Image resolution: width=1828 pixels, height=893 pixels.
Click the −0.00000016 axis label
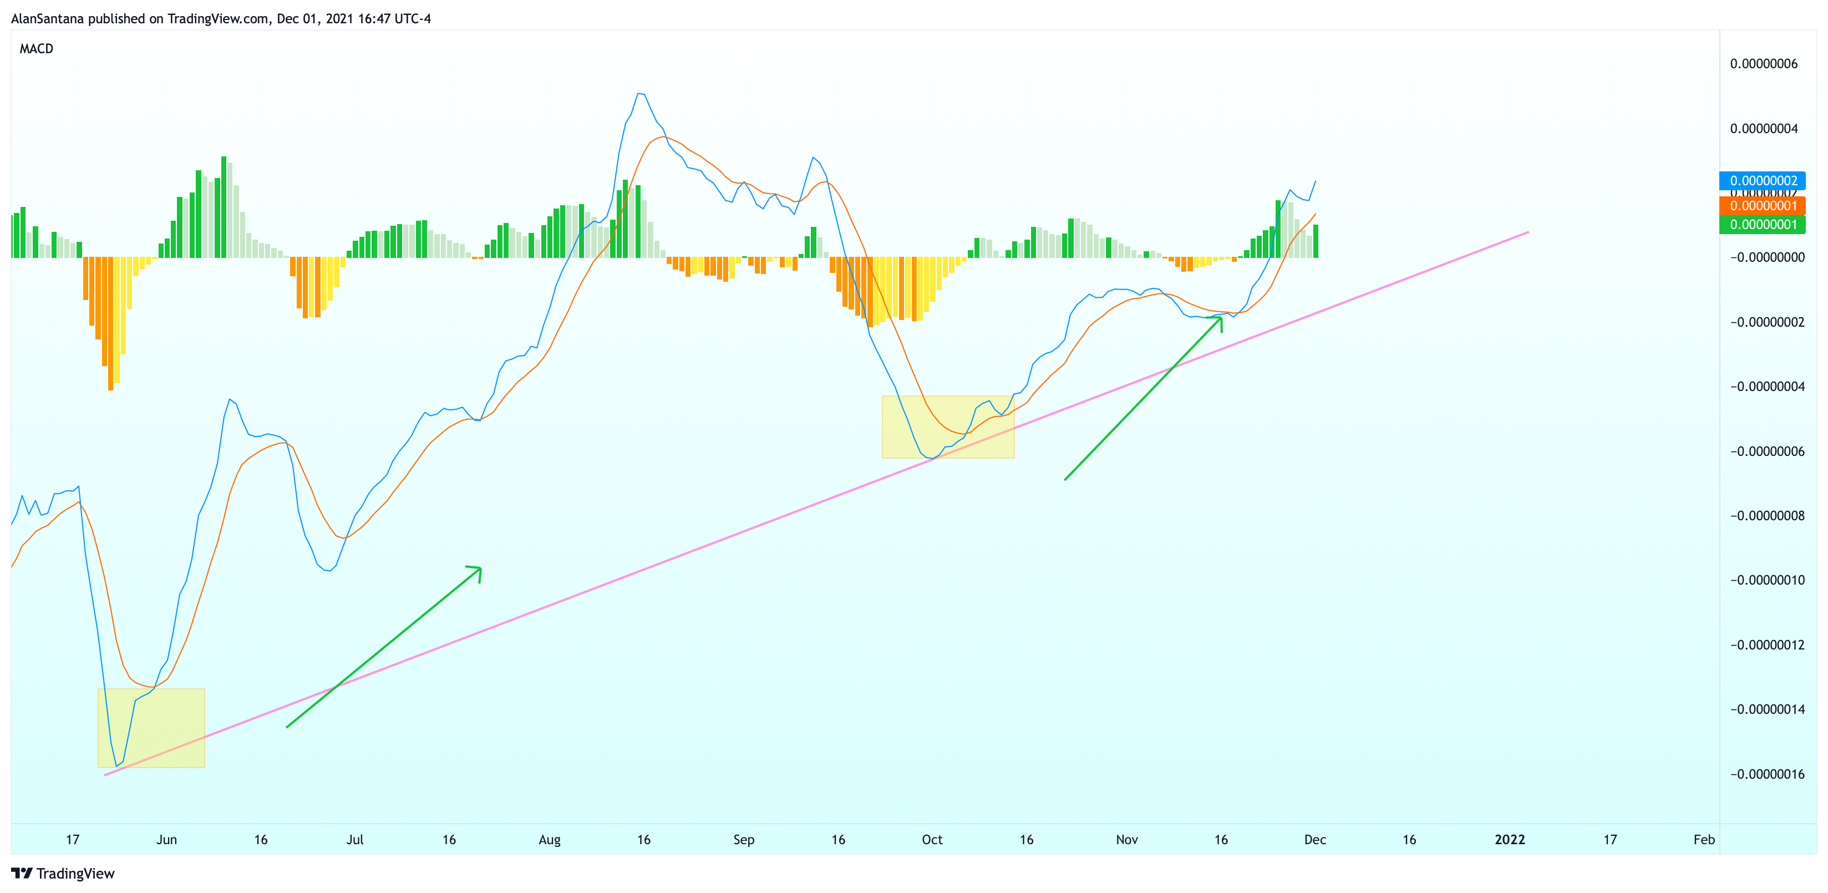pos(1767,774)
